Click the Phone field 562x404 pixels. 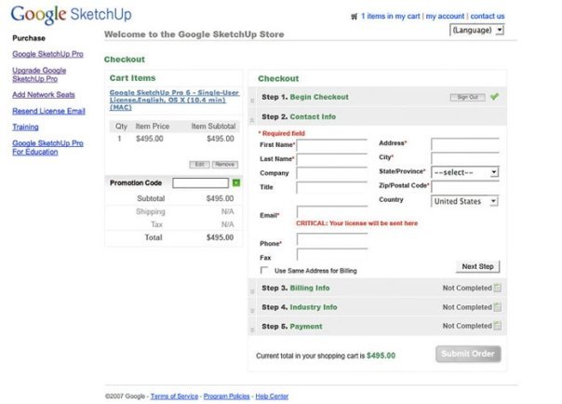pyautogui.click(x=332, y=239)
